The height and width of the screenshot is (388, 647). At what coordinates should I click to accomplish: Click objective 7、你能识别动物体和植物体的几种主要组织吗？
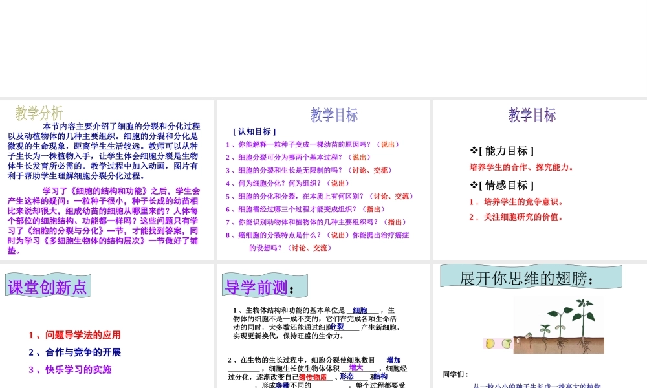[x=316, y=222]
